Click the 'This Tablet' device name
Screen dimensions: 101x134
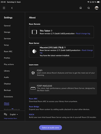point(45,31)
